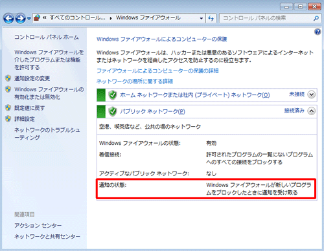Click the 有効 firewall state value
The height and width of the screenshot is (251, 324).
[x=211, y=143]
